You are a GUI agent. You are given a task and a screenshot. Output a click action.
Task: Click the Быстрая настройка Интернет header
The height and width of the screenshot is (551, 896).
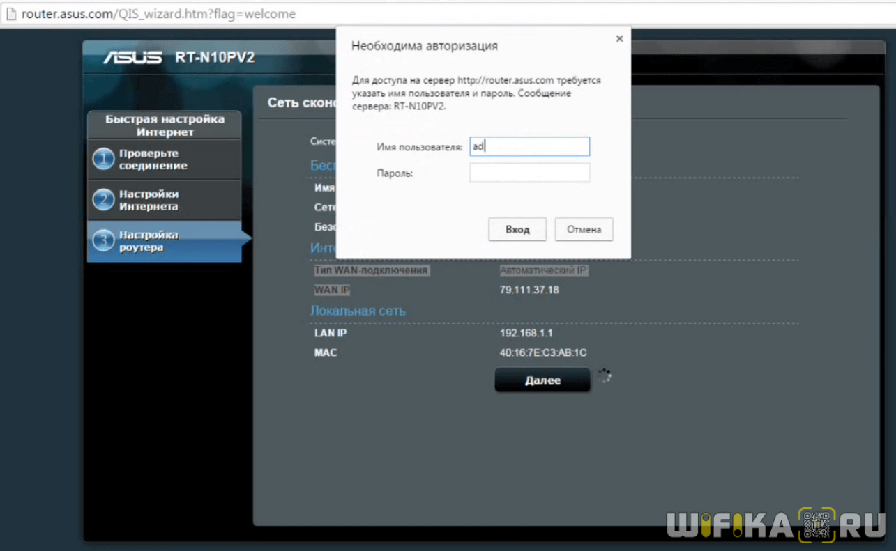point(165,125)
